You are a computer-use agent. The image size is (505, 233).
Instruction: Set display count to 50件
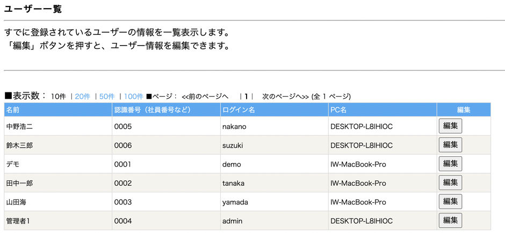[x=107, y=97]
